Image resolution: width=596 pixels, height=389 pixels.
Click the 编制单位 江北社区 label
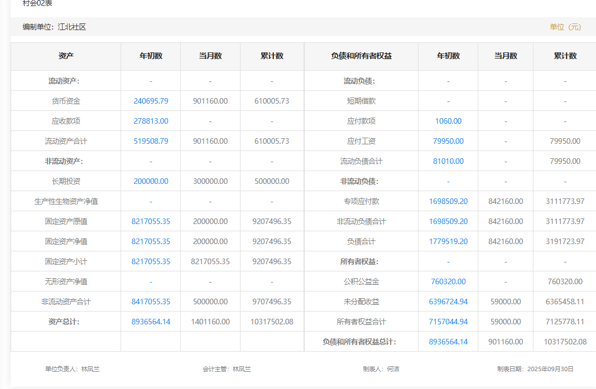54,27
